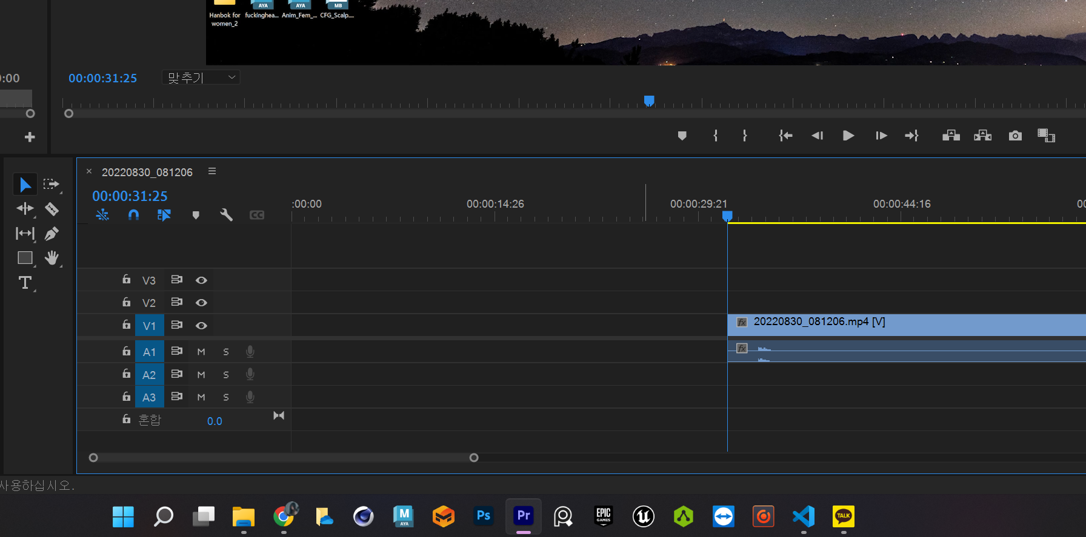
Task: Toggle V1 track output eye
Action: tap(201, 326)
